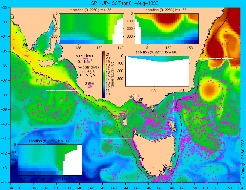Click the title 'SPINUP4 SST for 01-Aug-1993'
246x190 pixels.
pos(125,3)
